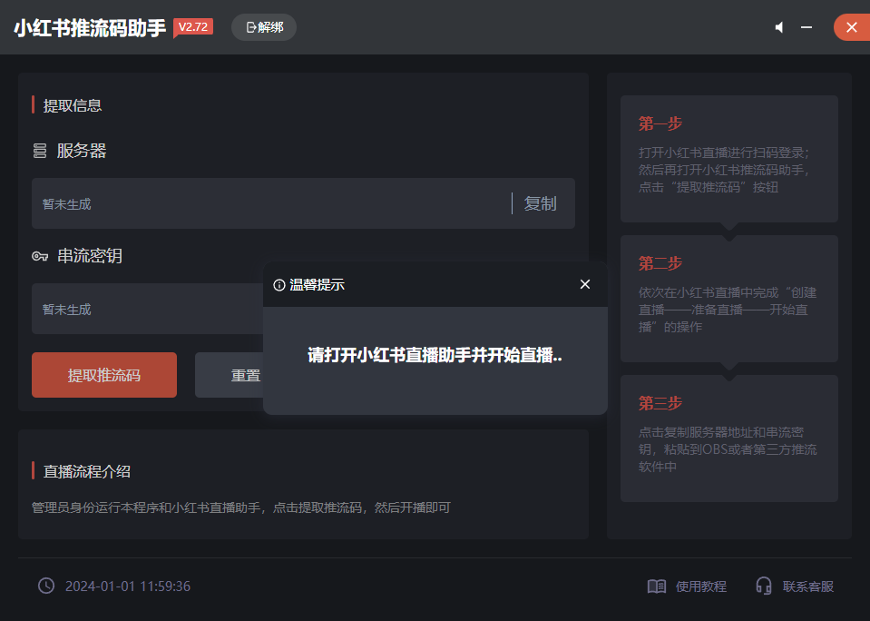Click the 服务器 address field showing 暂未生成
The image size is (870, 621).
point(272,203)
